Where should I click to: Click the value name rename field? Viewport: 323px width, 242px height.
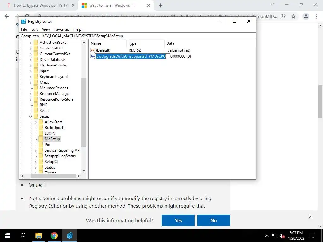point(132,56)
